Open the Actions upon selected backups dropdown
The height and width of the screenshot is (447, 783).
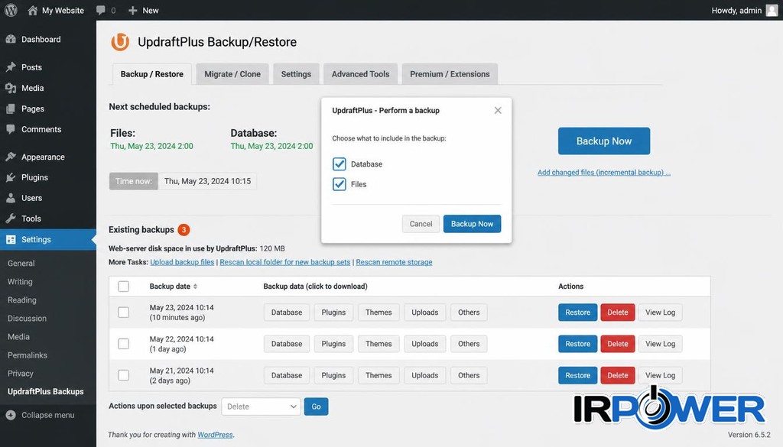(x=262, y=407)
